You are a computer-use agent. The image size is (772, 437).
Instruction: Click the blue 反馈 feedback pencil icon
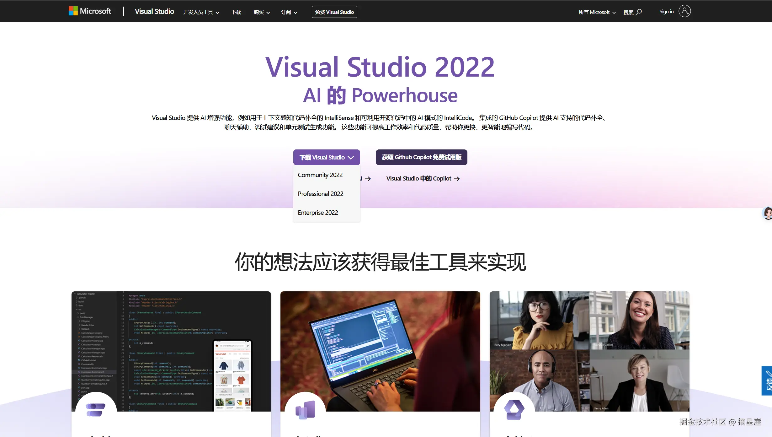pyautogui.click(x=767, y=380)
